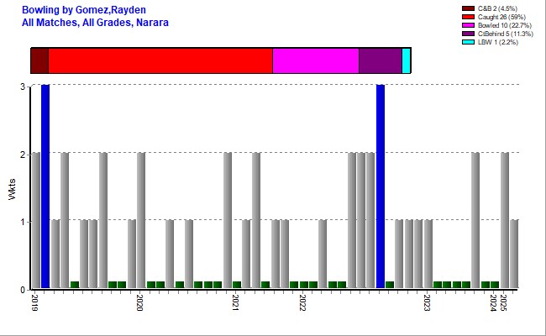Click the Bowled magenta legend swatch
The image size is (546, 336).
[468, 25]
